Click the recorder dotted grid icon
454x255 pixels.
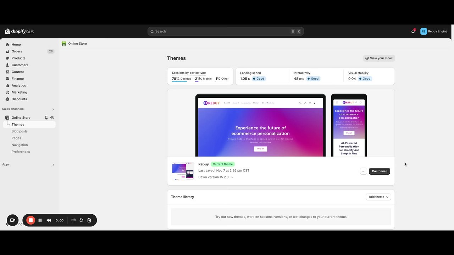click(x=73, y=220)
